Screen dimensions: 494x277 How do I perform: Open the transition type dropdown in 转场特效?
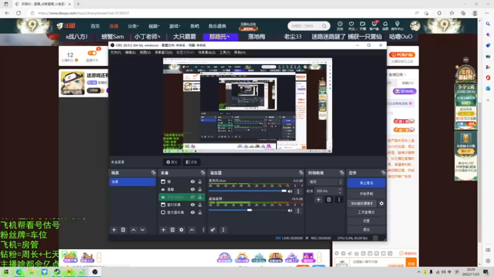tap(325, 182)
